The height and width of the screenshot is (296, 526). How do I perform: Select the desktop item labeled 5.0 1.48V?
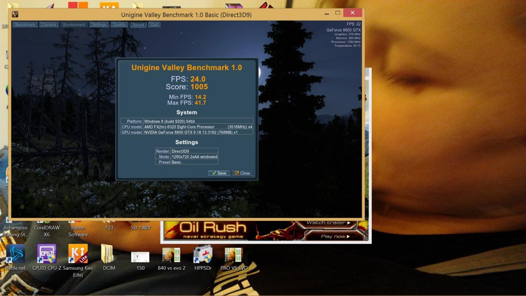coord(141,228)
